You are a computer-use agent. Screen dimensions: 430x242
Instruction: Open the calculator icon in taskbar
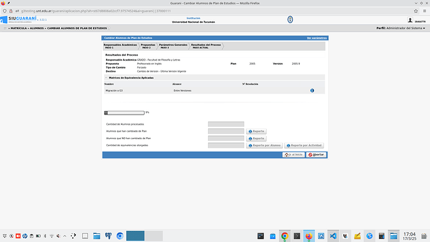click(381, 236)
